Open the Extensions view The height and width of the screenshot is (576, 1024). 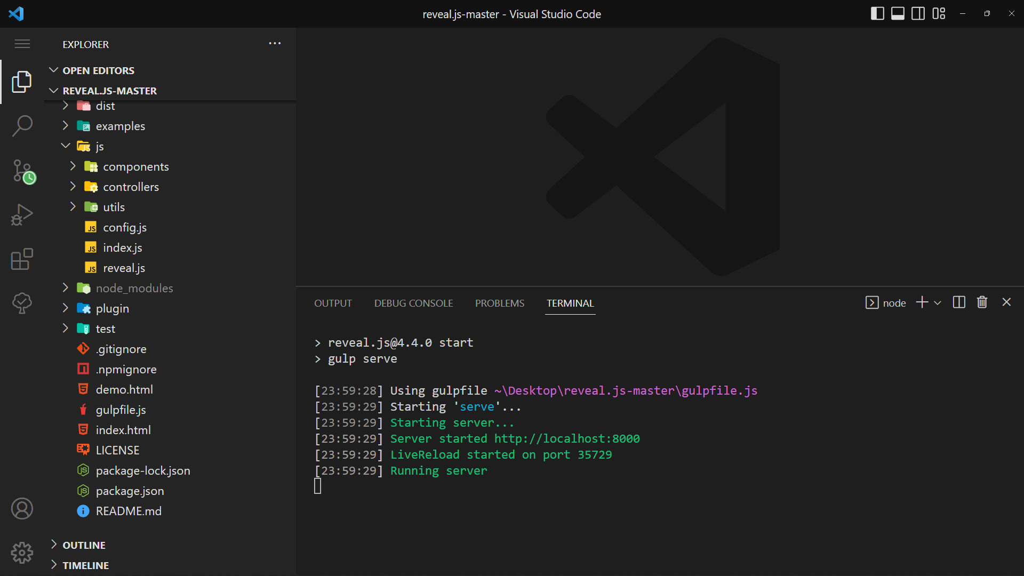[x=22, y=259]
